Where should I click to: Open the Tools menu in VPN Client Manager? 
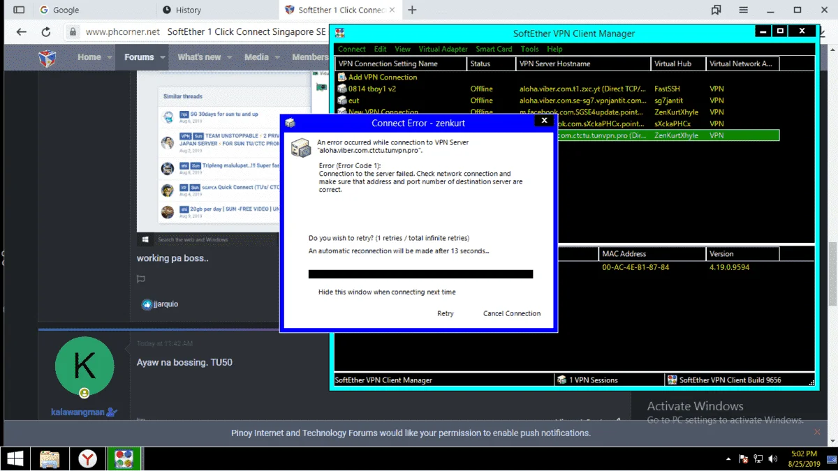(x=529, y=49)
